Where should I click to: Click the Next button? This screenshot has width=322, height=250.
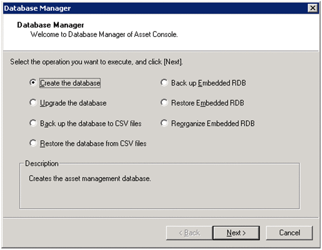coord(236,233)
